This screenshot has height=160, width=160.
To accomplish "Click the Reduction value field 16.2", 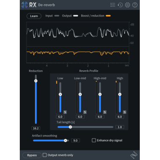I will [36, 128].
